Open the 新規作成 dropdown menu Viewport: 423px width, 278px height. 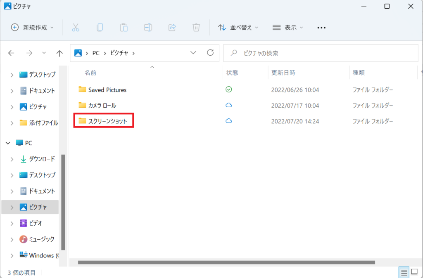pos(32,28)
